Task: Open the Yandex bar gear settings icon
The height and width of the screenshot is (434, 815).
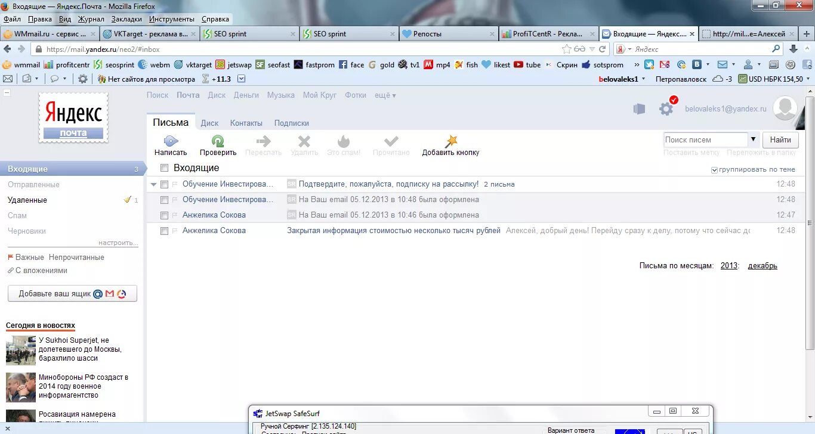Action: (x=82, y=79)
